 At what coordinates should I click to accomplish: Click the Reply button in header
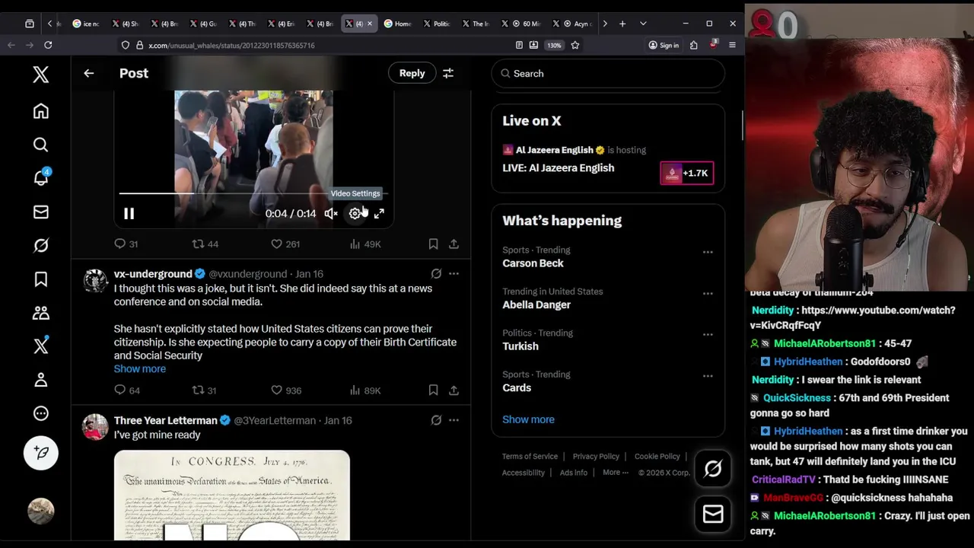click(412, 73)
